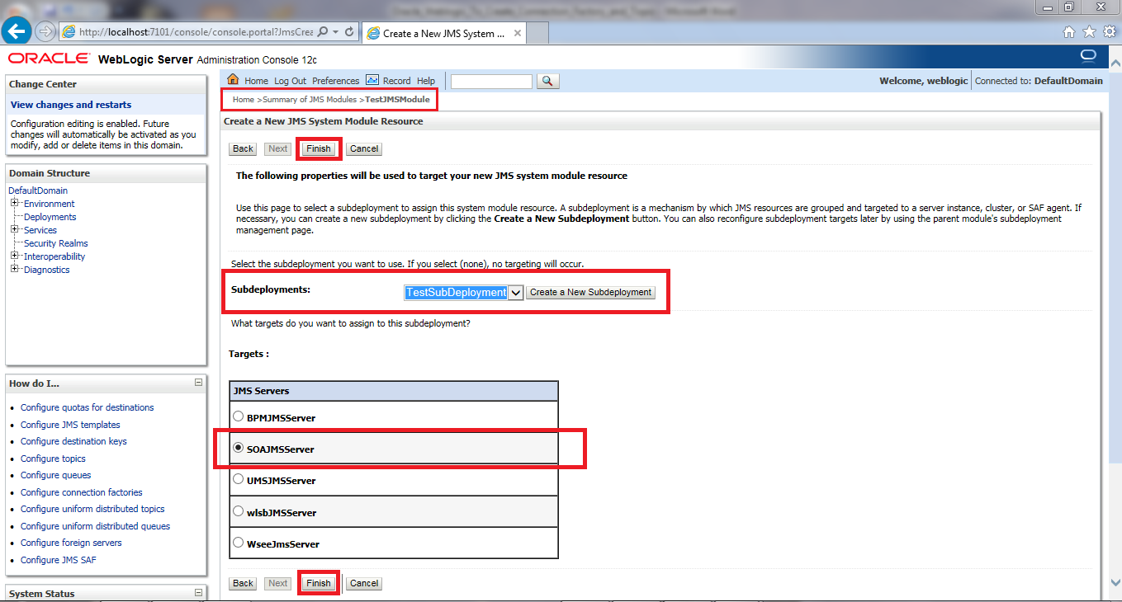Open Configure connection factories help link
The image size is (1122, 602).
coord(82,492)
